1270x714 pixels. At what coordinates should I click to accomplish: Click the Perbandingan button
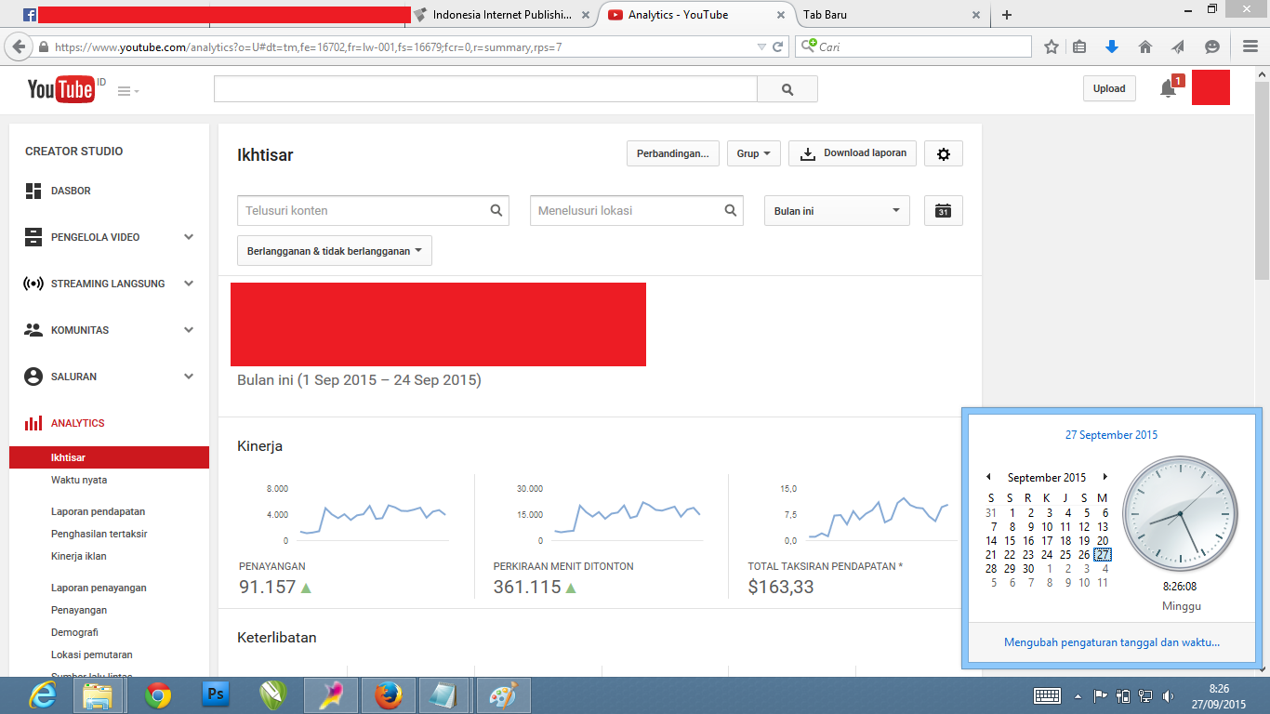(x=672, y=153)
